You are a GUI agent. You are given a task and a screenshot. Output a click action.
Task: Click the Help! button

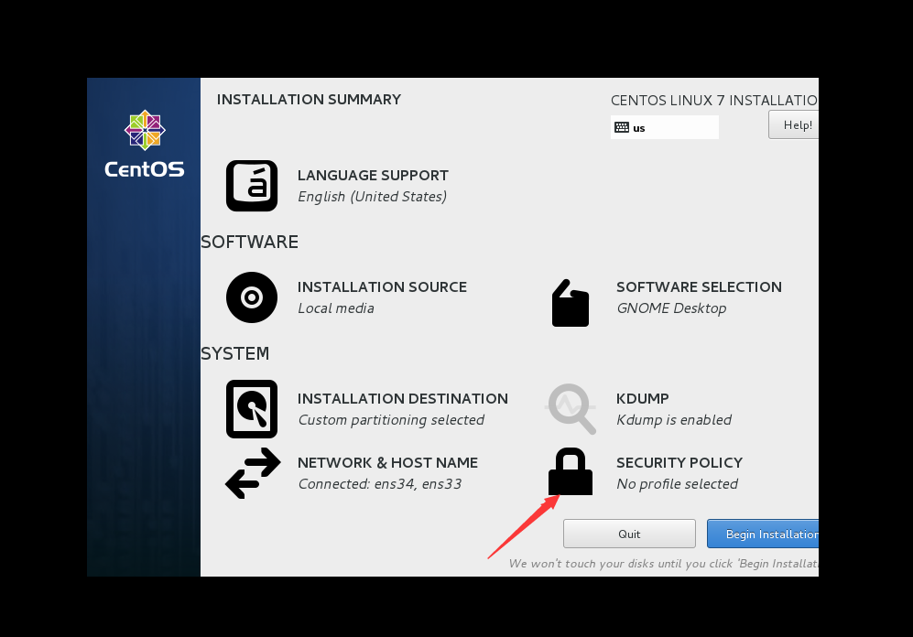tap(793, 125)
